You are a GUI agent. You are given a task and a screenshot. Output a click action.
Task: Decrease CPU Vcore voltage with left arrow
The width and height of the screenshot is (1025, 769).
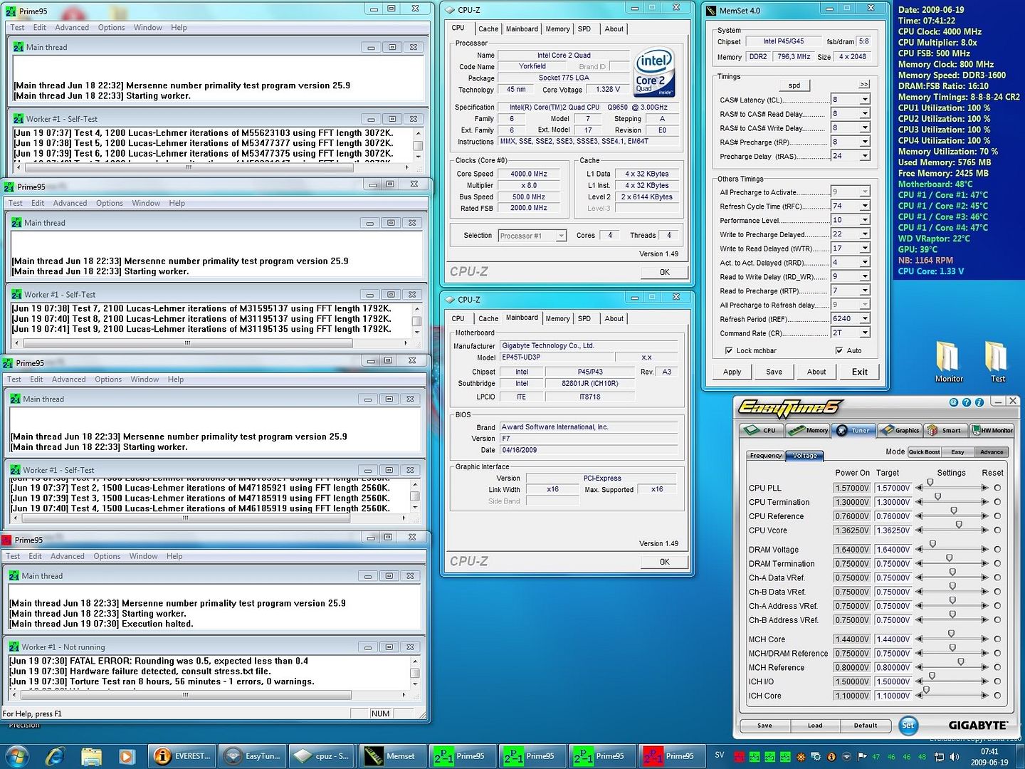pos(919,530)
